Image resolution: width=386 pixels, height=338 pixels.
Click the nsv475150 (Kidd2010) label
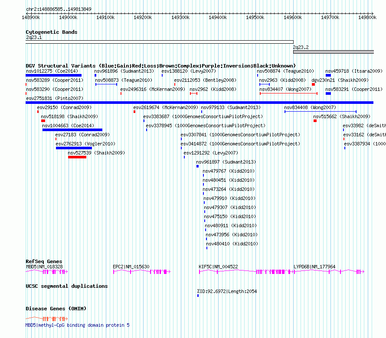(230, 216)
